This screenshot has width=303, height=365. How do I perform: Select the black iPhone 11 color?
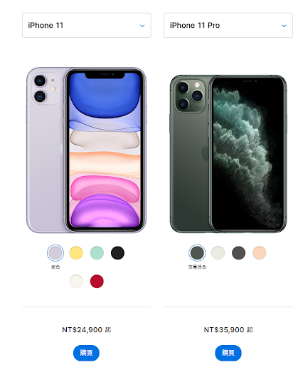(117, 252)
